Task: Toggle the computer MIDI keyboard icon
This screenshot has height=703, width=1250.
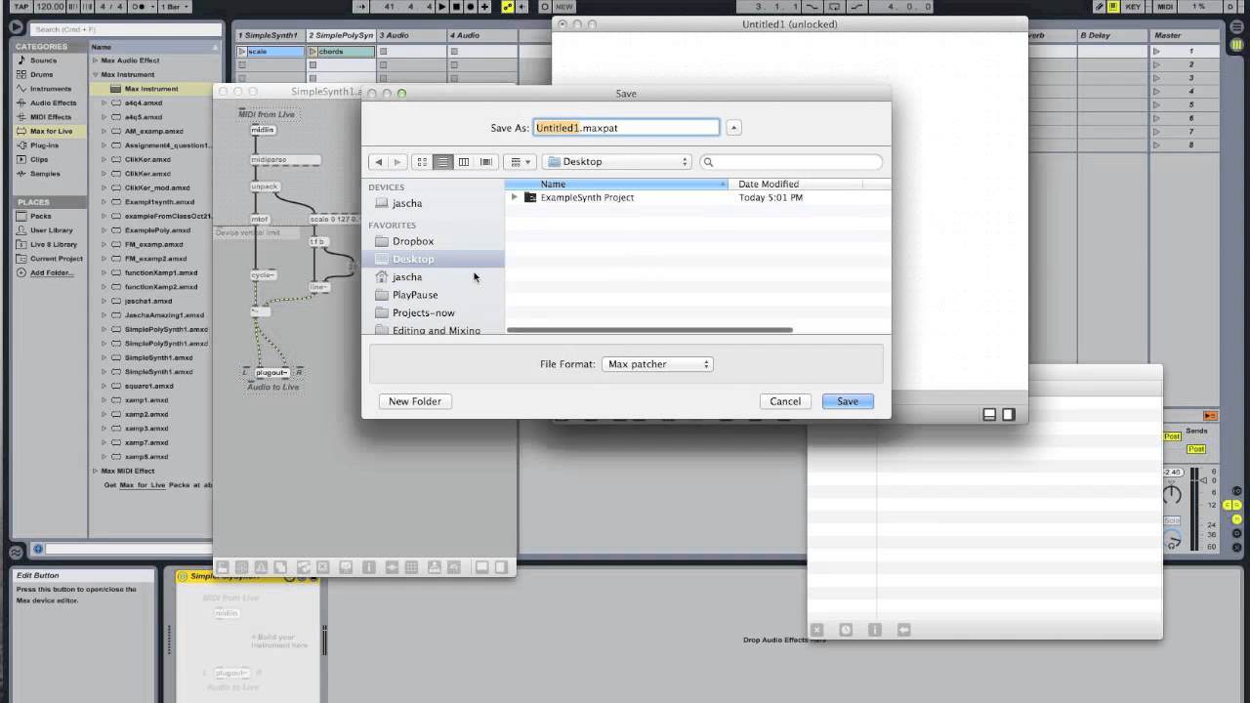Action: tap(1113, 7)
